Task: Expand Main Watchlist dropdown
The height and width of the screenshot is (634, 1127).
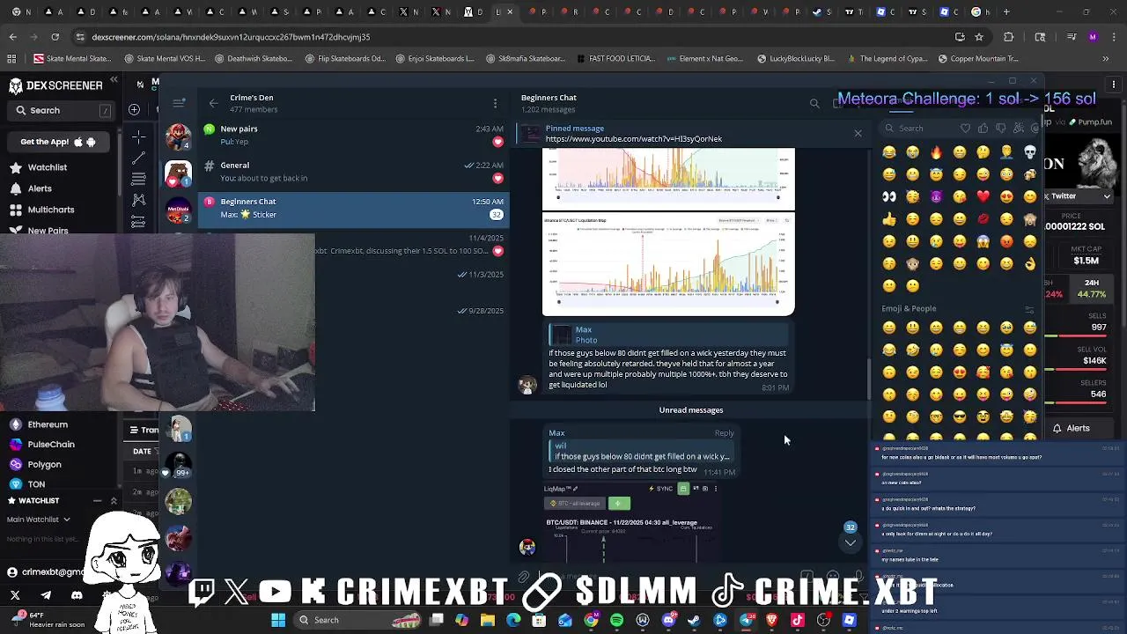Action: 38,520
